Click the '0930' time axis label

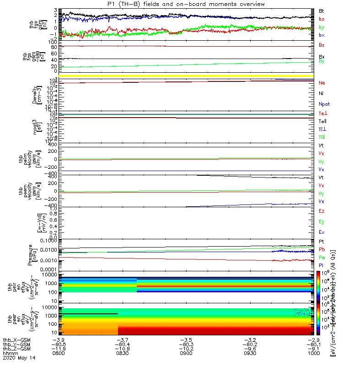250,353
